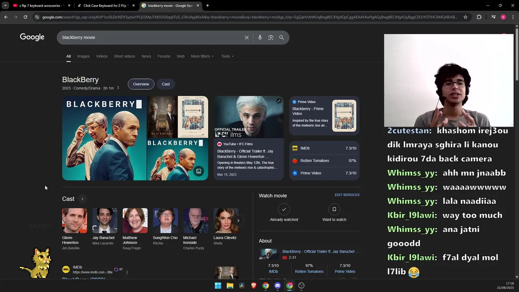
Task: Open the tab search dropdown arrow
Action: tap(5, 6)
